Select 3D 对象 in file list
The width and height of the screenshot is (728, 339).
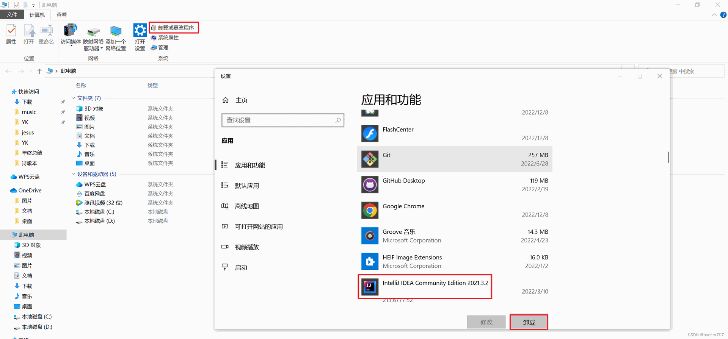tap(90, 109)
